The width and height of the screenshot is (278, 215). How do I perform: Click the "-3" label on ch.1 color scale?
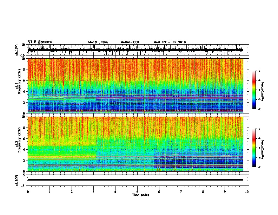point(259,71)
